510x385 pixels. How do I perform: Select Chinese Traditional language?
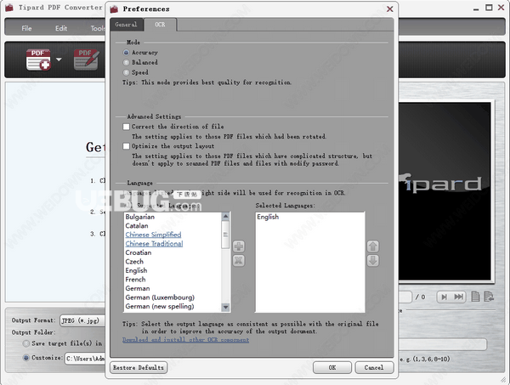tap(154, 244)
